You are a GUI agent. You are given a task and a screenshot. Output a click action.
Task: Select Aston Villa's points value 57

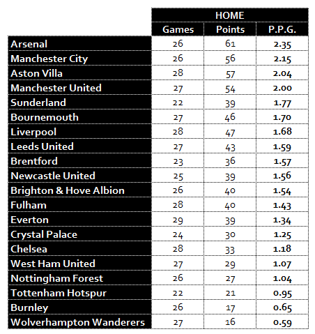coord(230,73)
